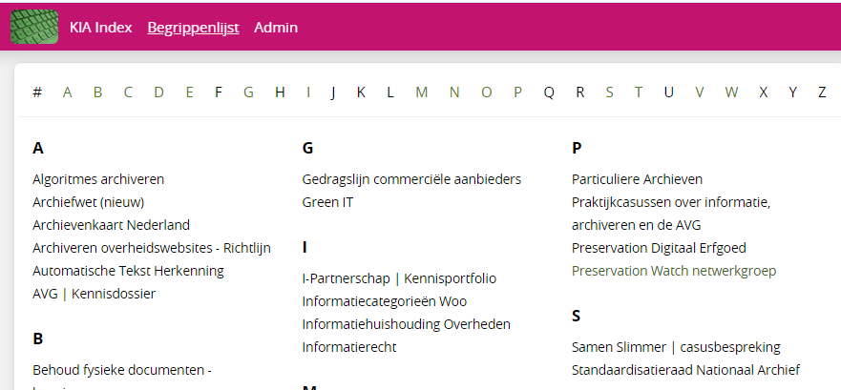Open Archievenkaart Nederland link
Screen dimensions: 841x390
[x=111, y=225]
